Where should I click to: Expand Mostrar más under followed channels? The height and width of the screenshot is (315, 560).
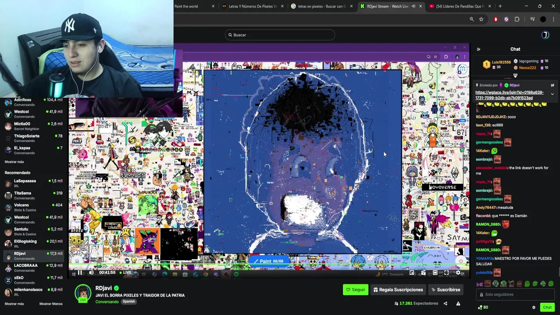[14, 162]
